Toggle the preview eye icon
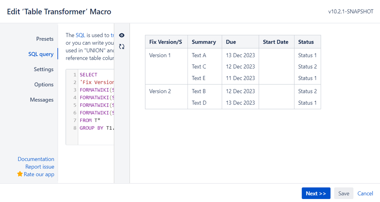Screen dimensions: 380x202 pos(122,35)
